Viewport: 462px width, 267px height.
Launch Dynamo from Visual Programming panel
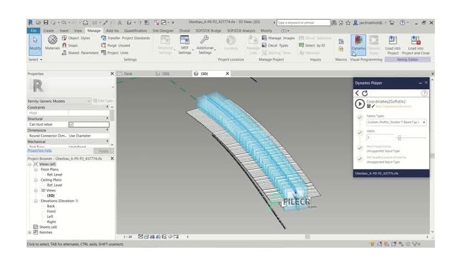coord(358,45)
